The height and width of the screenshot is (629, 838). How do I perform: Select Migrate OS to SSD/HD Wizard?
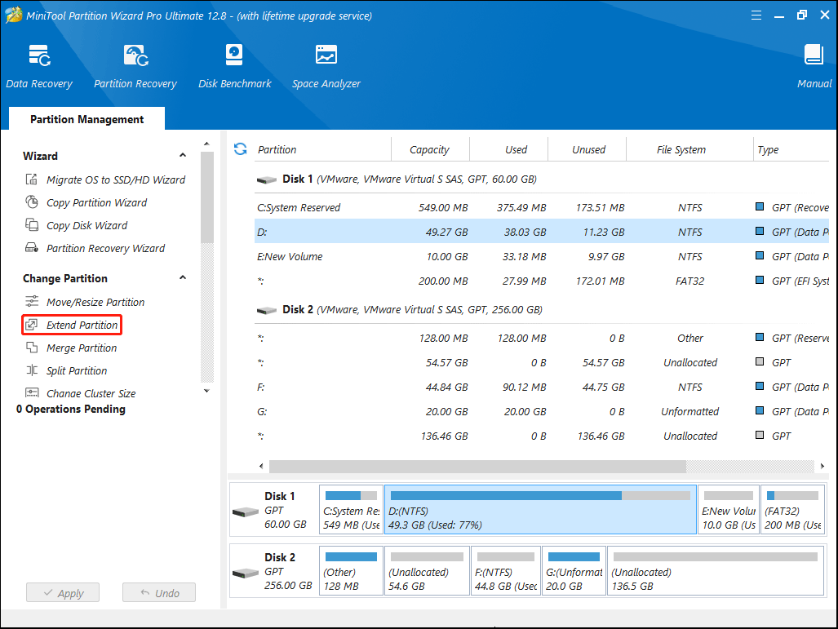(x=115, y=179)
